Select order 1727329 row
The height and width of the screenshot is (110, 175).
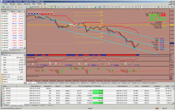pyautogui.click(x=88, y=96)
